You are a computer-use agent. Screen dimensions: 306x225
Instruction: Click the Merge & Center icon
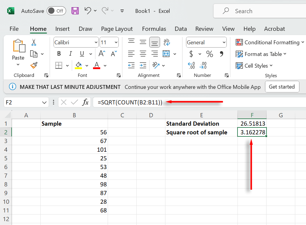166,54
